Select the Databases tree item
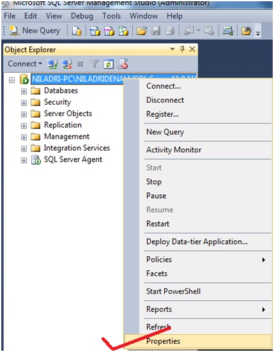This screenshot has width=274, height=352. point(61,91)
